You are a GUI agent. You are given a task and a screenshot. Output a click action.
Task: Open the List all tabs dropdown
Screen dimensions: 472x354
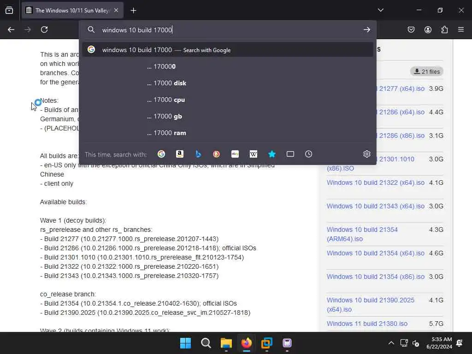(380, 10)
